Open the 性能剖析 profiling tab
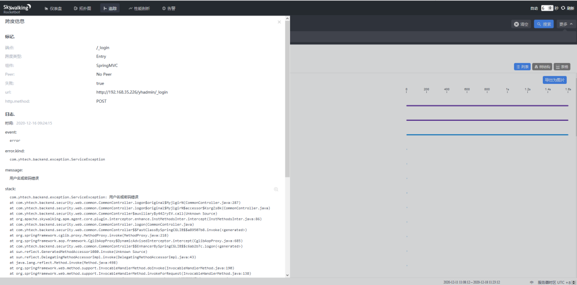The image size is (577, 285). (139, 9)
